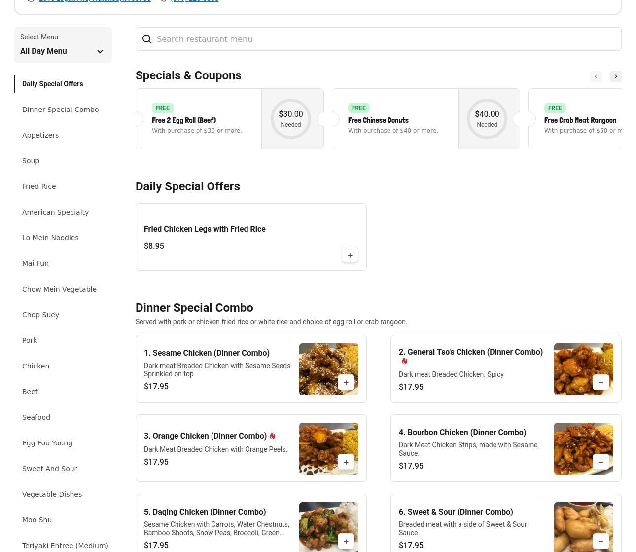
Task: Go to Lo Mein Noodles category
Action: point(50,238)
